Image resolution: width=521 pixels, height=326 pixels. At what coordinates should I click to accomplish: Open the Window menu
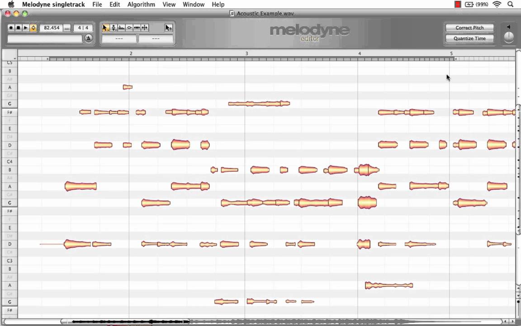pos(194,5)
